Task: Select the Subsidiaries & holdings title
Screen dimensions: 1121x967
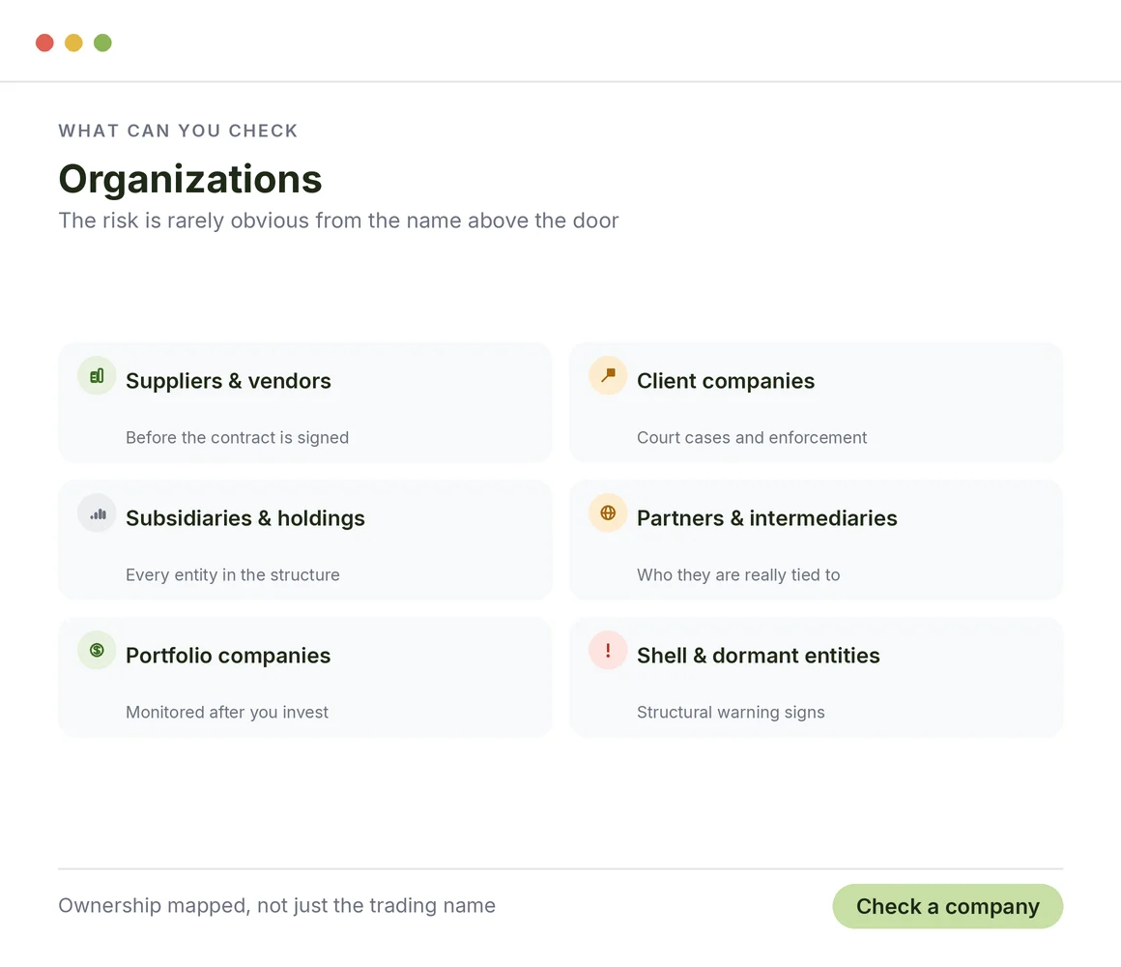Action: tap(245, 518)
